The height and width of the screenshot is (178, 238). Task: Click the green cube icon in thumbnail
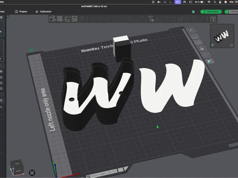[x=213, y=45]
